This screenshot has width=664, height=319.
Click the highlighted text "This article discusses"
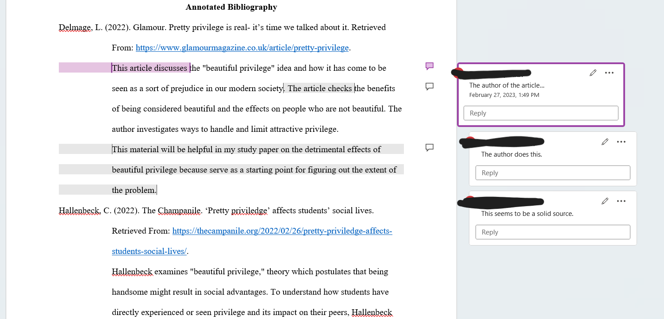(x=150, y=68)
